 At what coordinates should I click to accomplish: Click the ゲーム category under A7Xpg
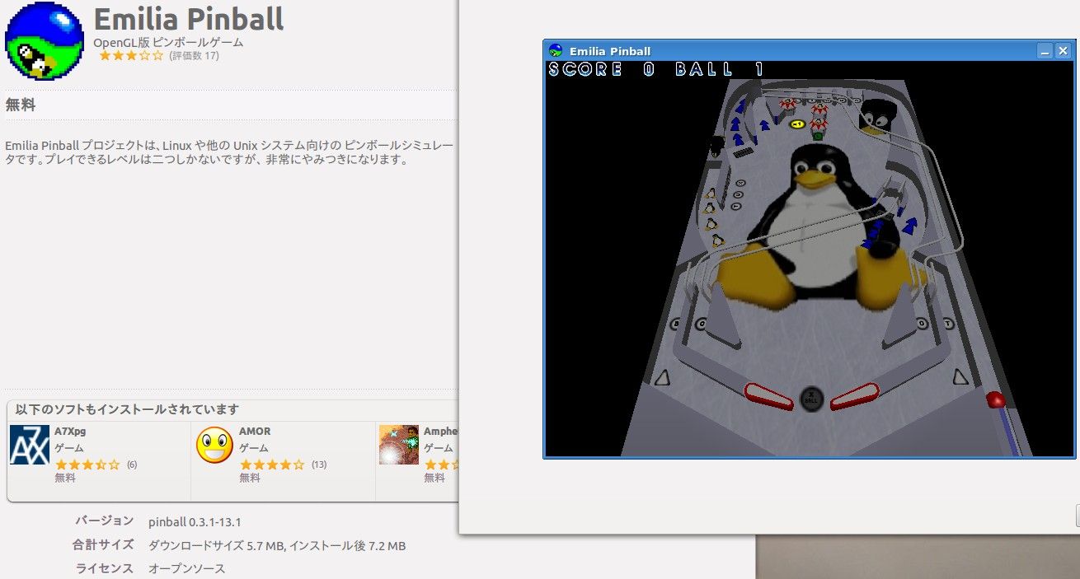(68, 448)
